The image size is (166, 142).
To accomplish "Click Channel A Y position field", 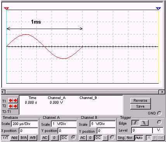I will (x=67, y=131).
